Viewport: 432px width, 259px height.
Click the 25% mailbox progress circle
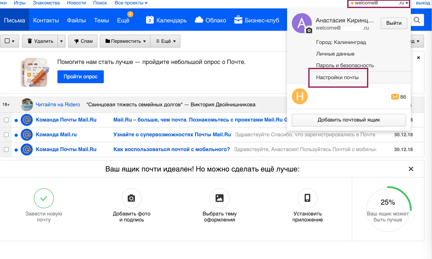tap(388, 209)
